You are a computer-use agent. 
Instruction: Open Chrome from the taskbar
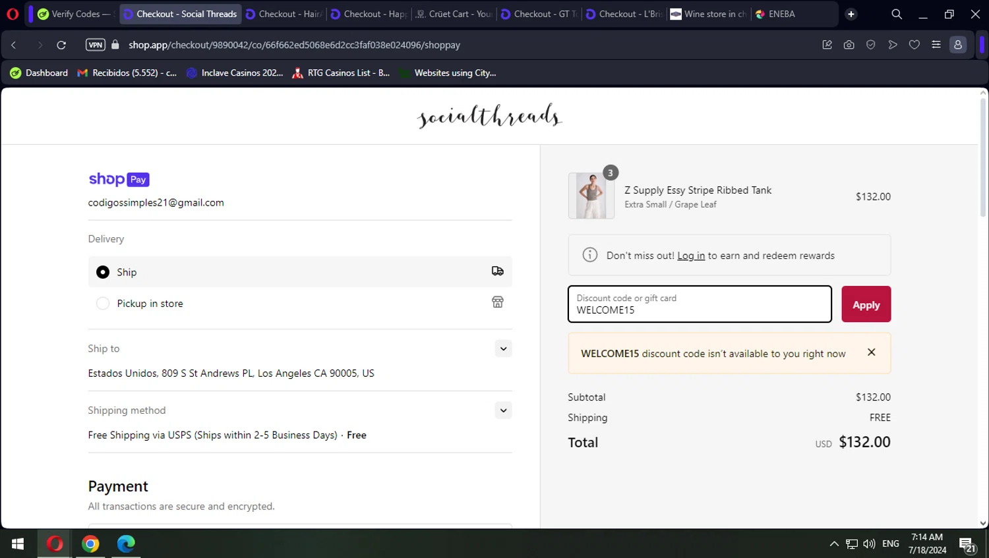[90, 544]
